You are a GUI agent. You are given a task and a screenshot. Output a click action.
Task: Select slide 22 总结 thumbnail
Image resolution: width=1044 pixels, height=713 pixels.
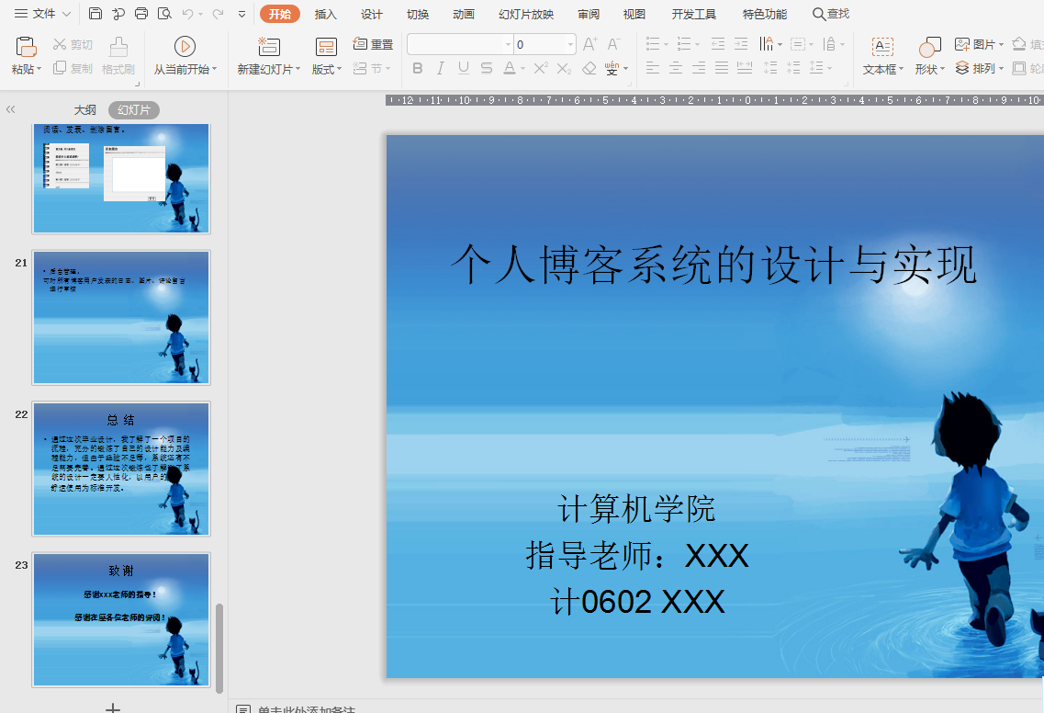(121, 469)
